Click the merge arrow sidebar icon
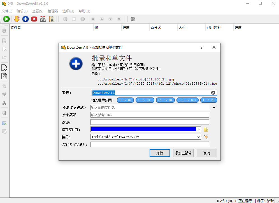The width and height of the screenshot is (279, 203). pos(4,103)
